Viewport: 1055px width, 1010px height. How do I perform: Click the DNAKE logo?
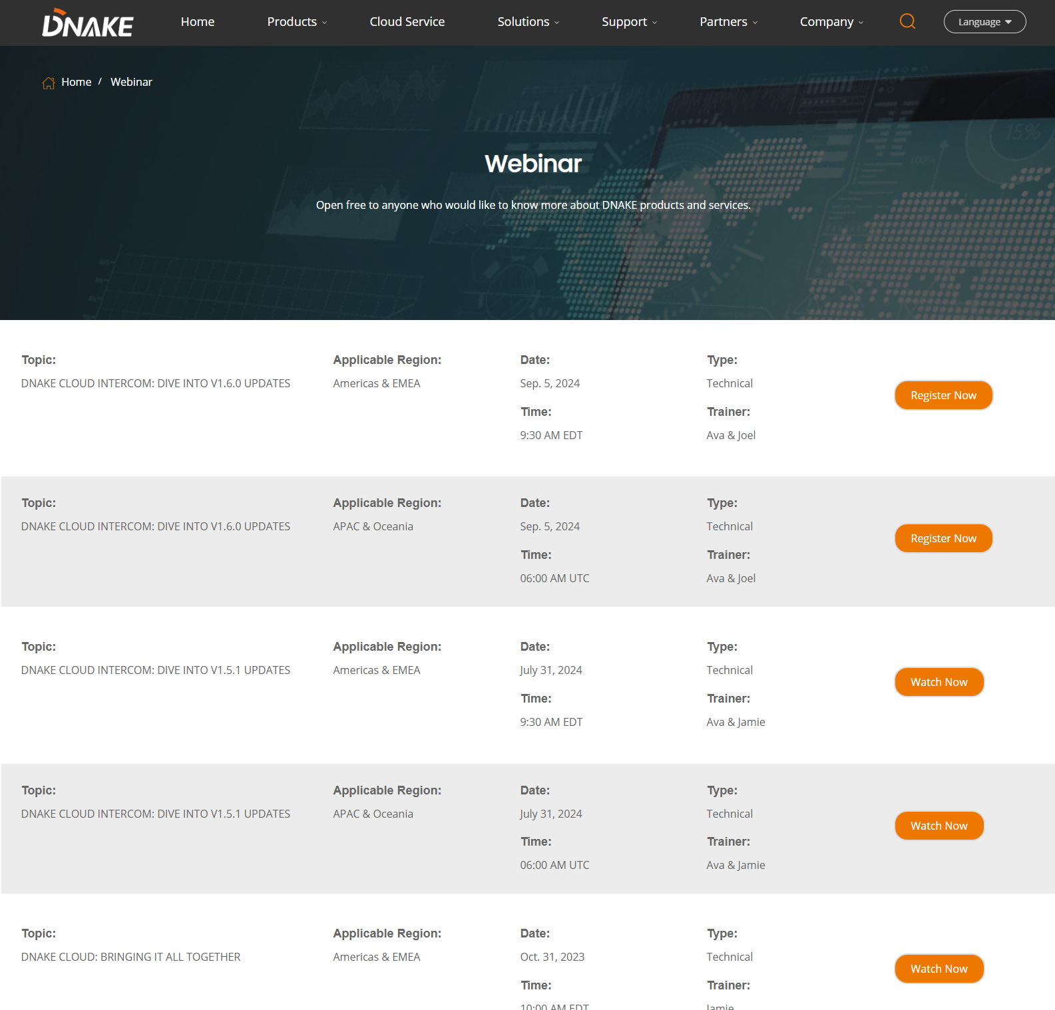pyautogui.click(x=88, y=23)
